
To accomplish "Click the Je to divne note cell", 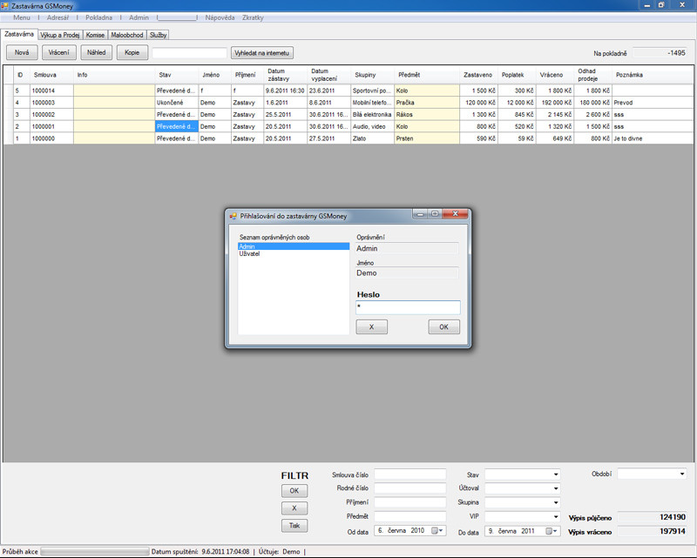I will click(652, 138).
